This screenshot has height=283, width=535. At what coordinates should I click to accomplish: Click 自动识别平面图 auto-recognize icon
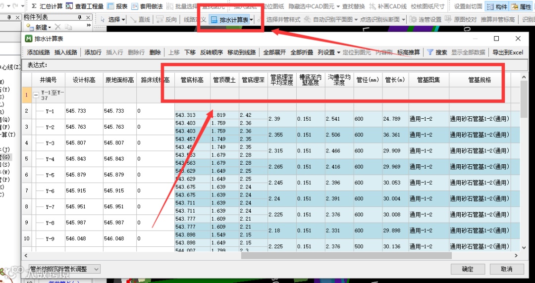click(x=308, y=19)
